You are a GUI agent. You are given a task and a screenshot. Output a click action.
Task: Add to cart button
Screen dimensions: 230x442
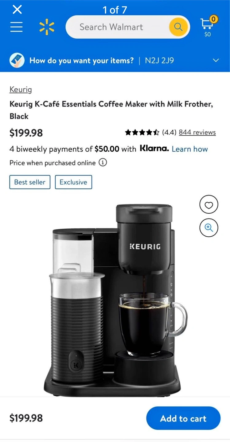[x=183, y=418]
